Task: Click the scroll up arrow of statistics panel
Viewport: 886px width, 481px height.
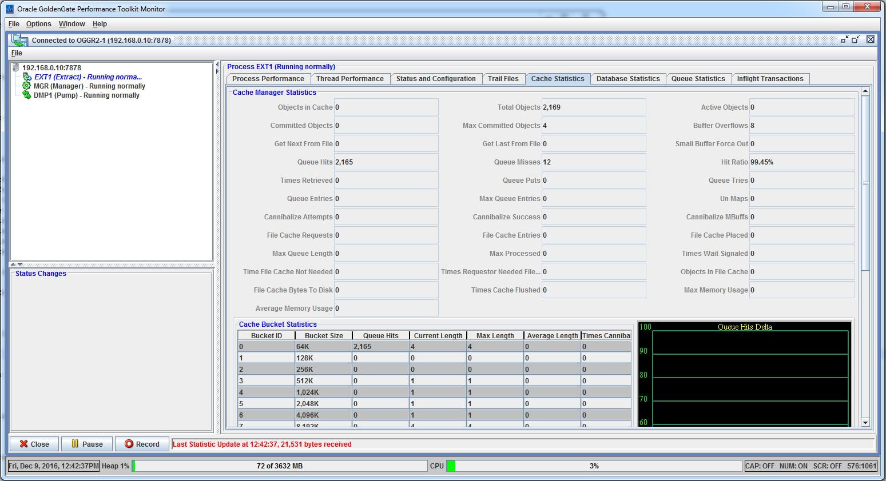Action: point(865,91)
